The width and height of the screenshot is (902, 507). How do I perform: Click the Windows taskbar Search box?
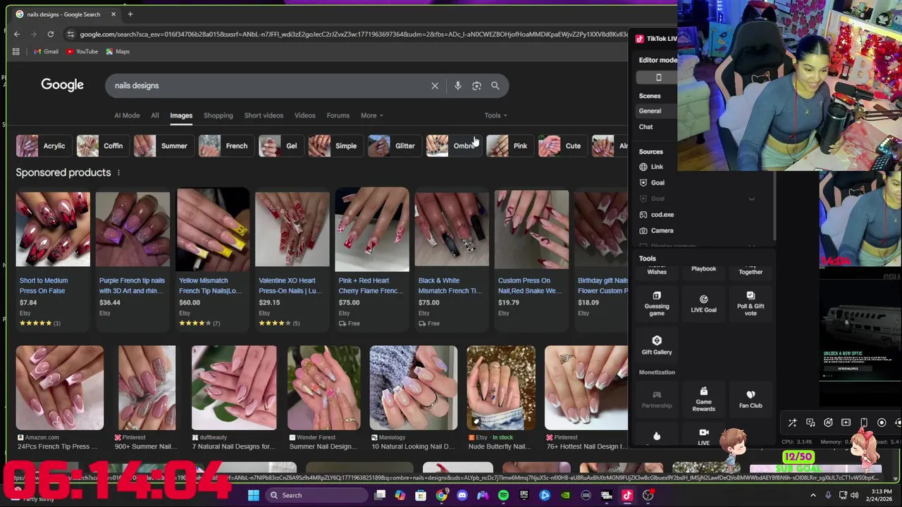click(x=315, y=495)
